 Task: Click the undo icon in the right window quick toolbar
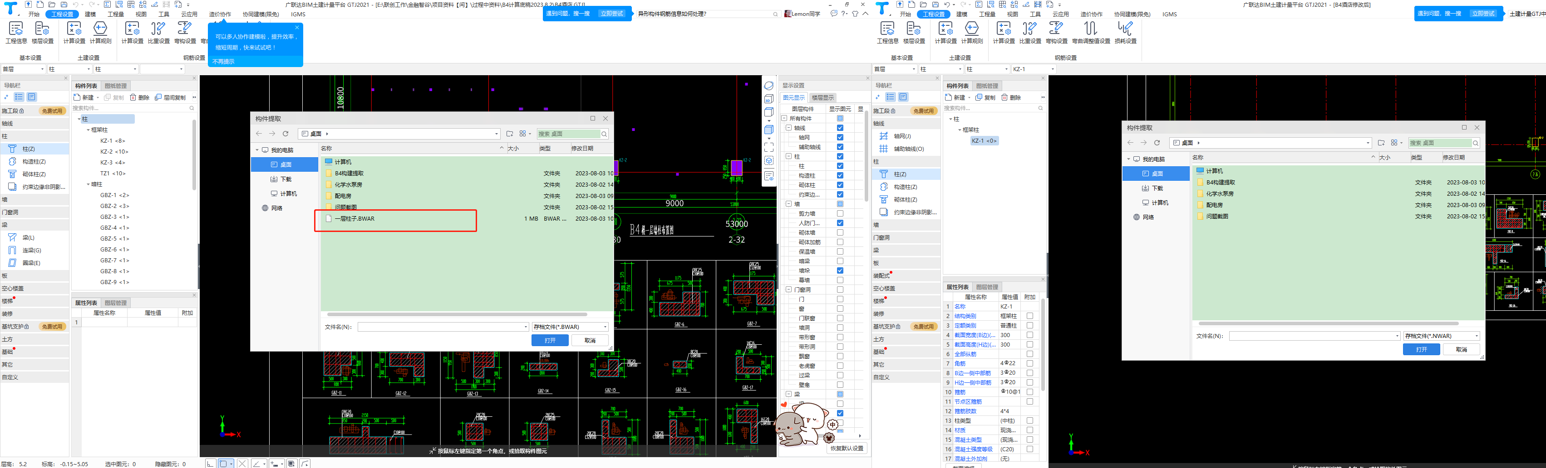pos(948,4)
